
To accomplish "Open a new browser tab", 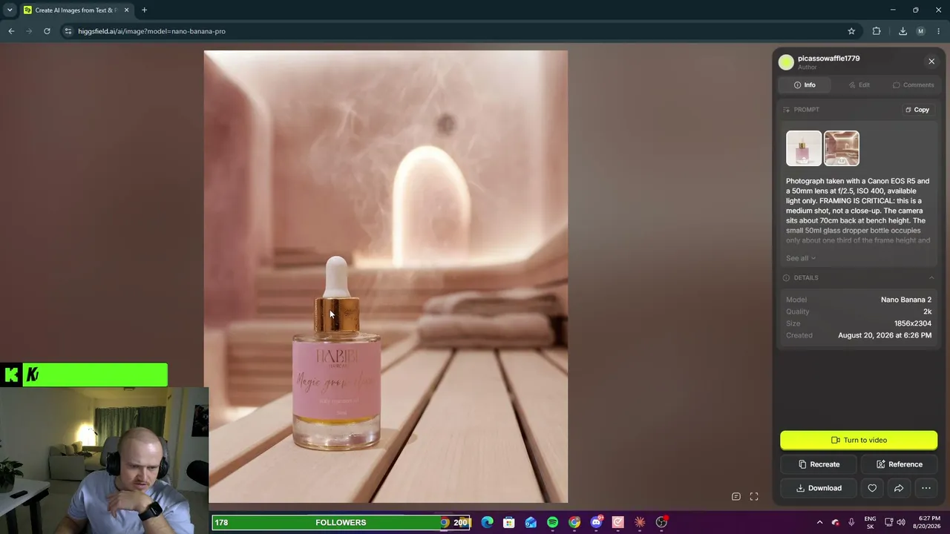I will 144,10.
